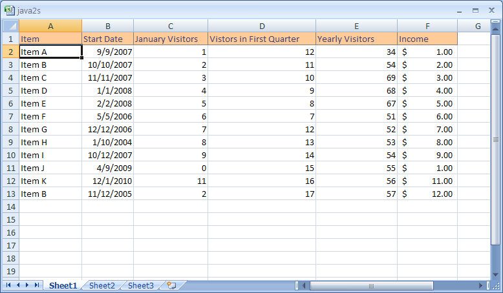
Task: Select the cell containing 'Item A'
Action: point(50,52)
